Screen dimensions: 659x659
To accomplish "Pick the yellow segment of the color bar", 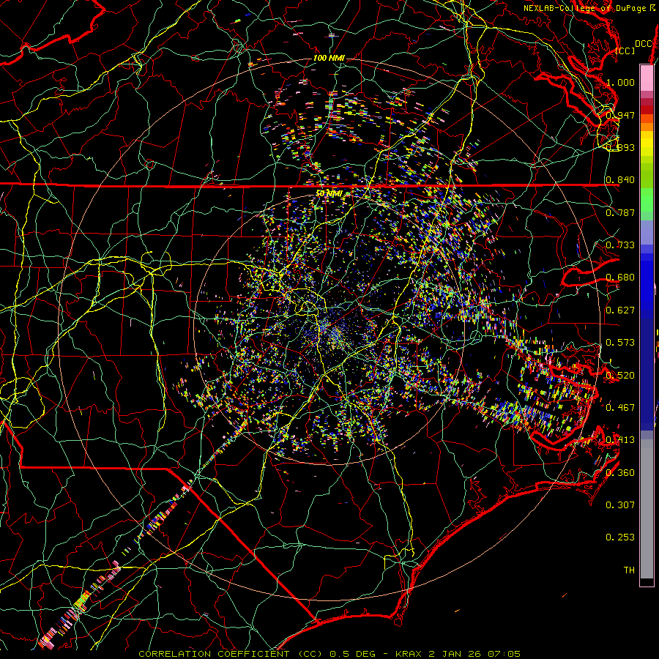I will tap(647, 144).
